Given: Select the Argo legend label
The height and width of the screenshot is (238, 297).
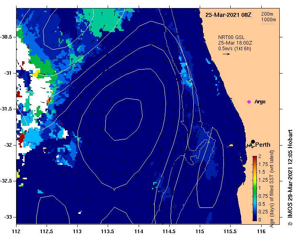Looking at the screenshot, I should (x=260, y=102).
